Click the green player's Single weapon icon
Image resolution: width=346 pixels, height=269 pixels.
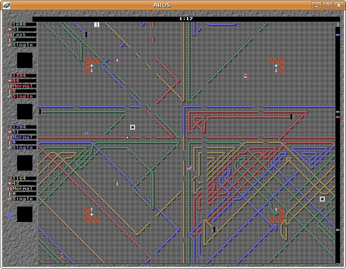(9, 45)
